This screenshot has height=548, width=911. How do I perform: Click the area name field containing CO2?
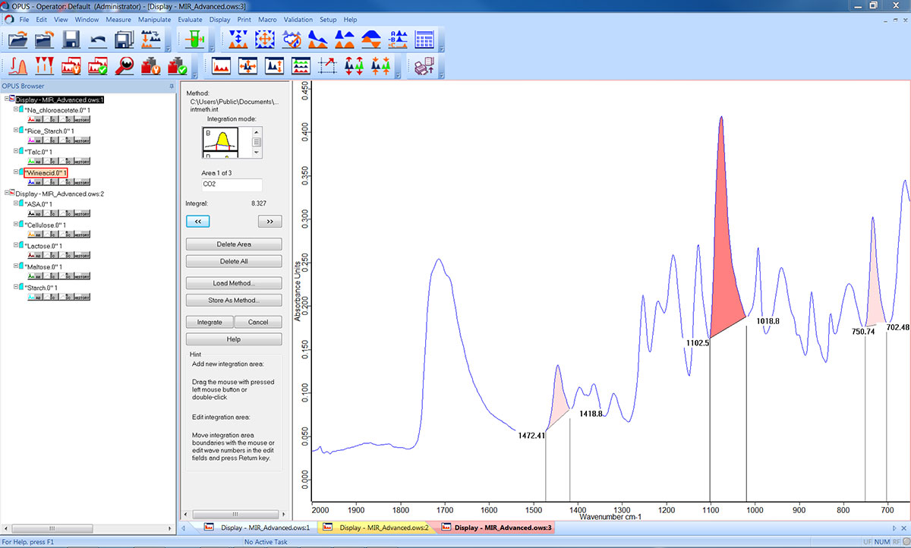coord(232,184)
